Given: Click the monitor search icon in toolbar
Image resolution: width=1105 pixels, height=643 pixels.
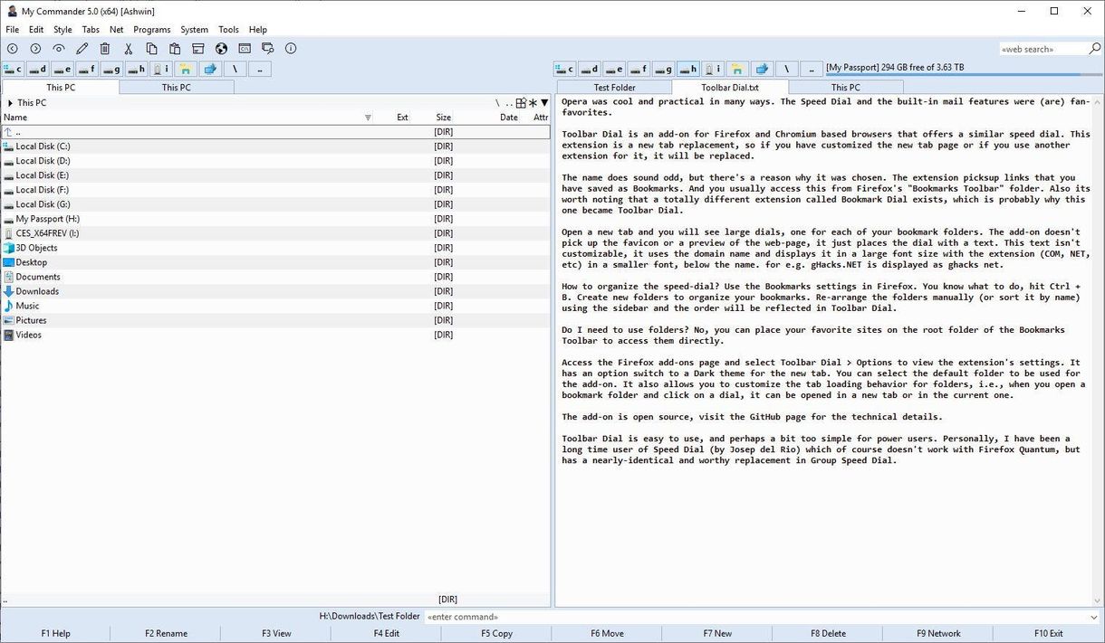Looking at the screenshot, I should coord(268,49).
